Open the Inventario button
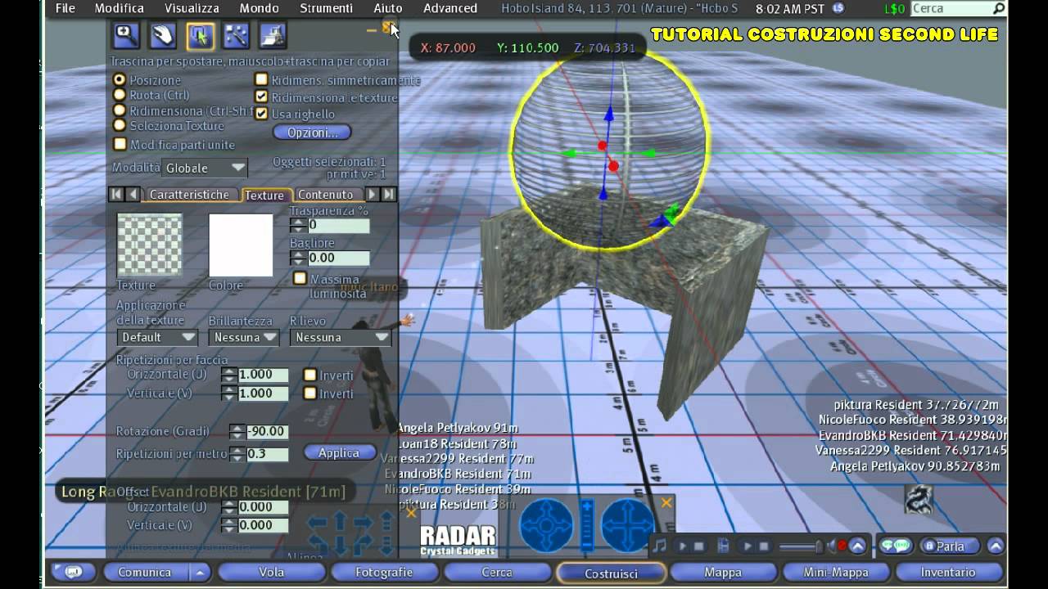The height and width of the screenshot is (589, 1048). coord(948,573)
